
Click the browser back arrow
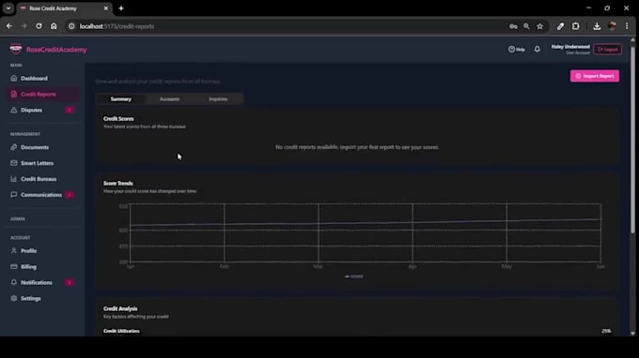click(x=9, y=26)
